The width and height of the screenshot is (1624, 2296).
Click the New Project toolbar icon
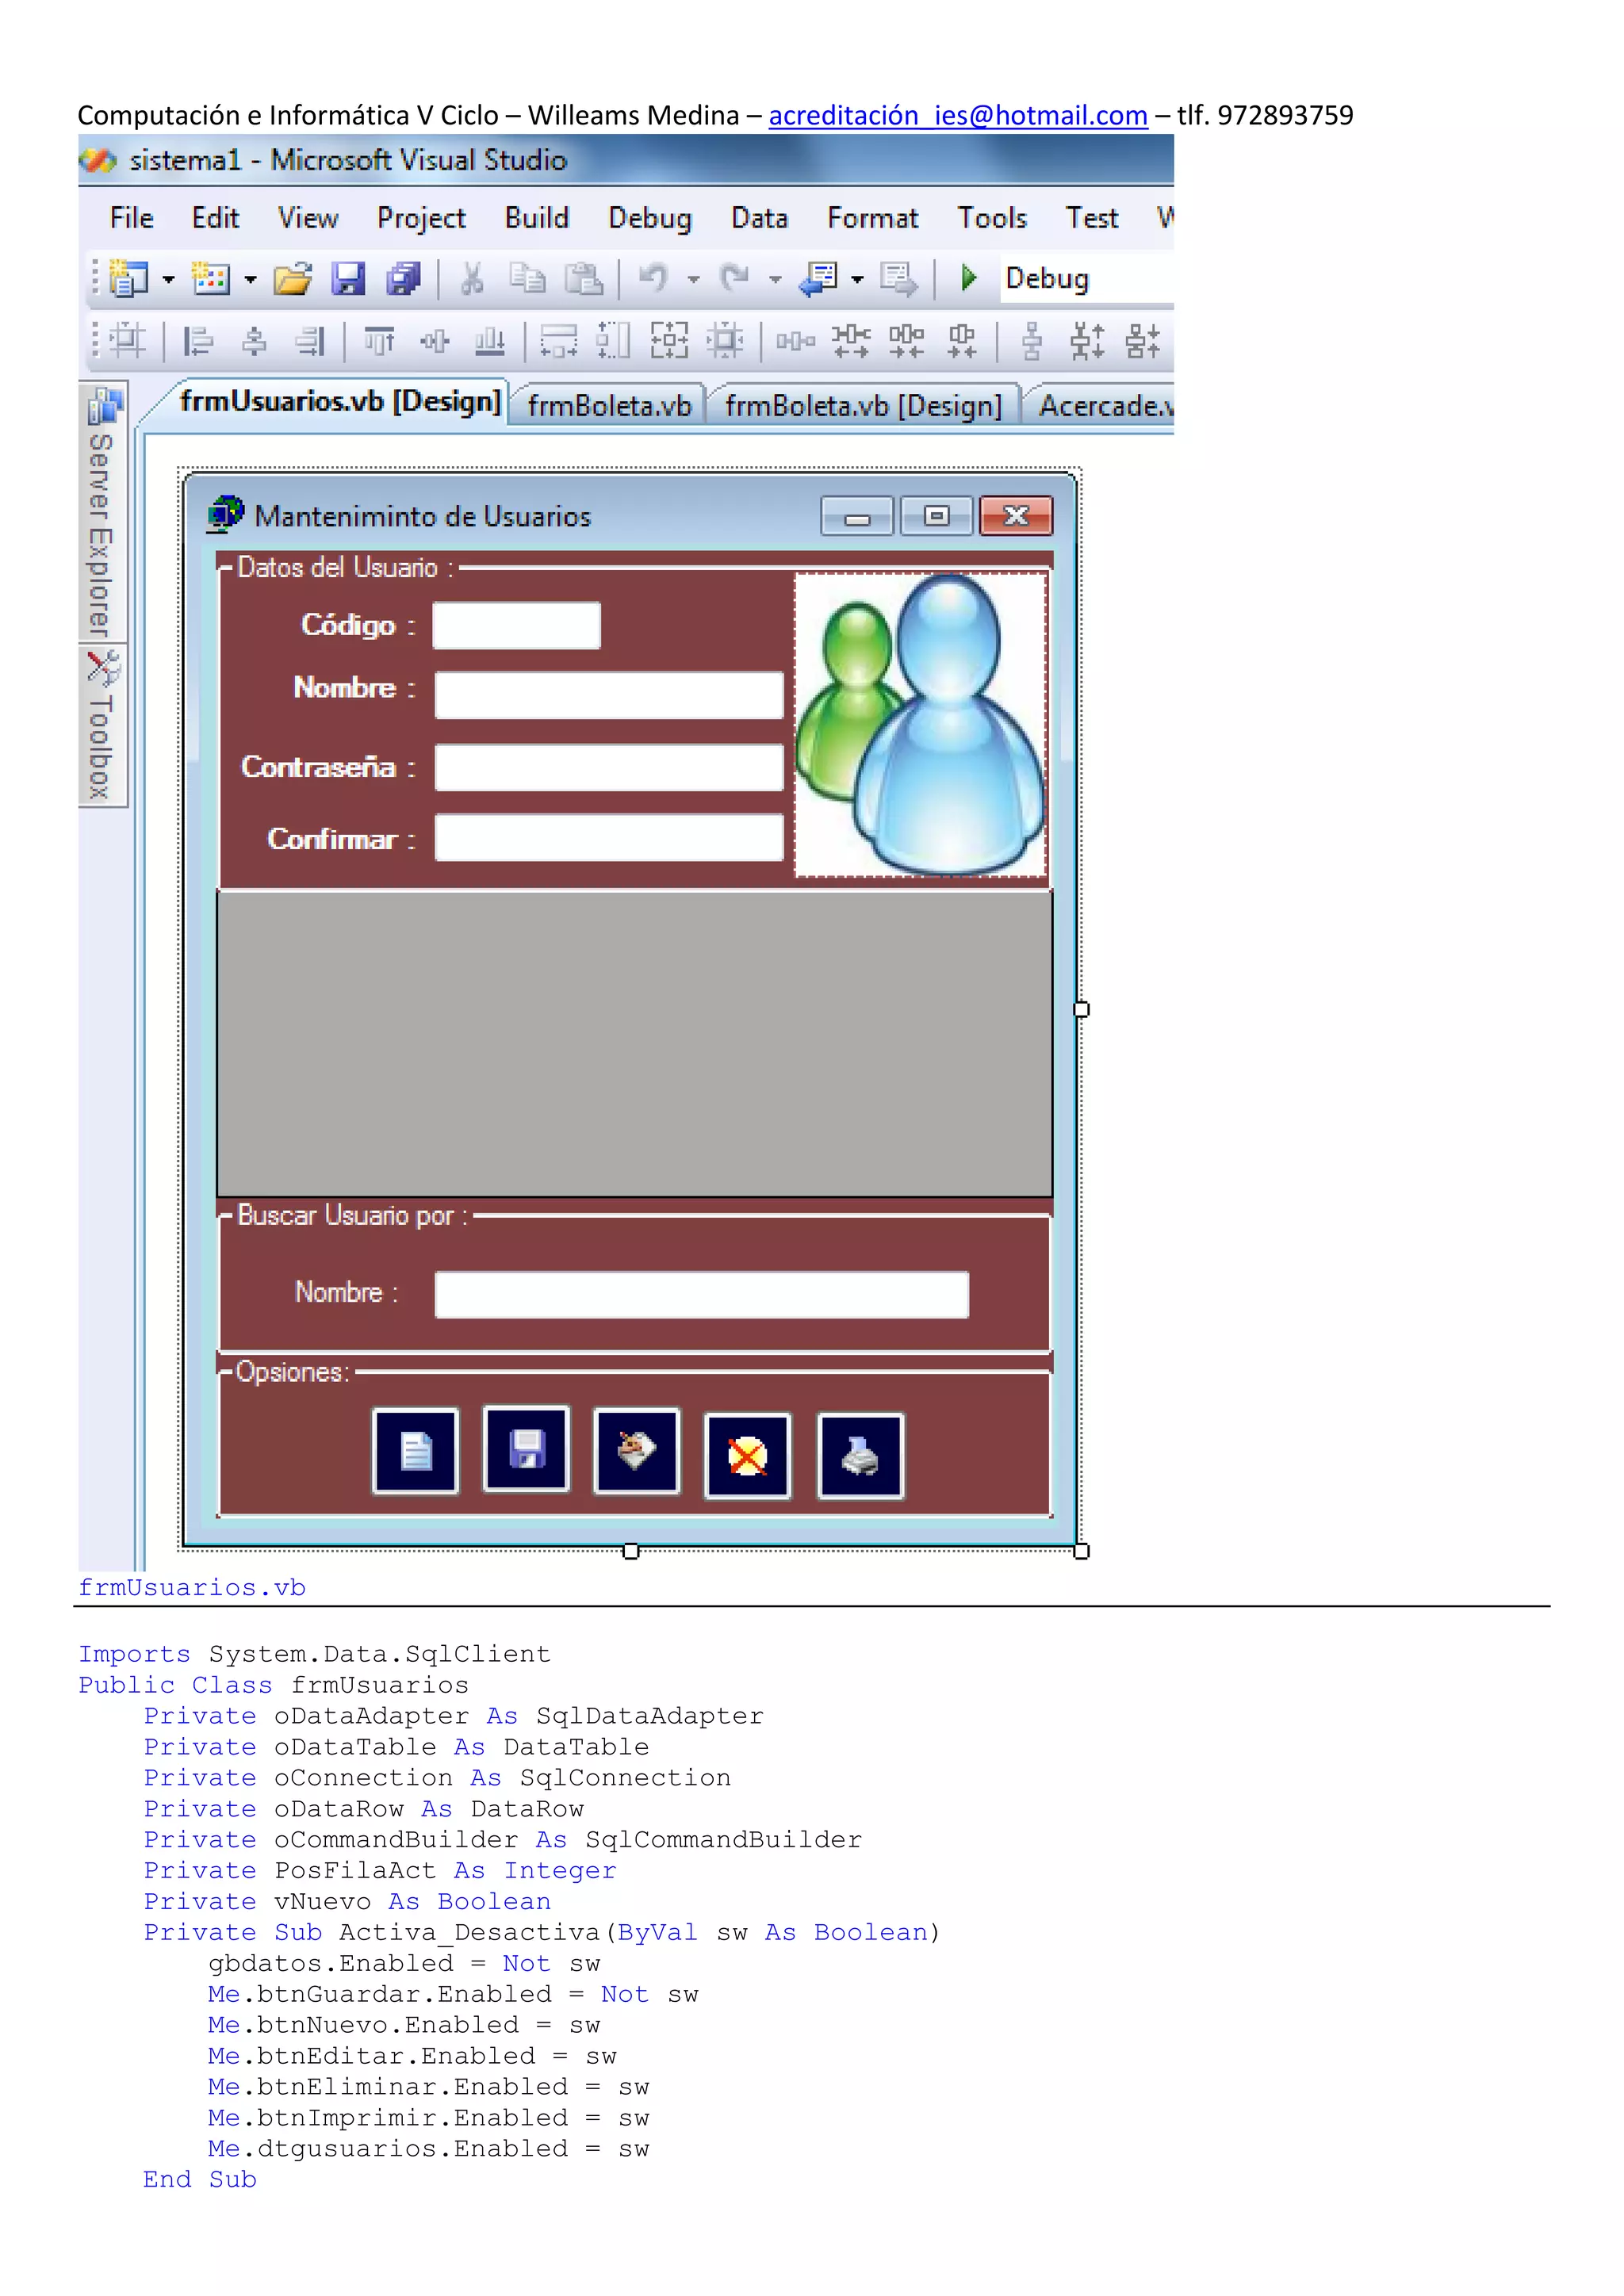128,278
